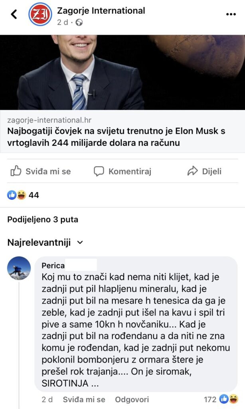Like Perica's comment with Sviđa mi se
This screenshot has height=409, width=245.
click(84, 399)
